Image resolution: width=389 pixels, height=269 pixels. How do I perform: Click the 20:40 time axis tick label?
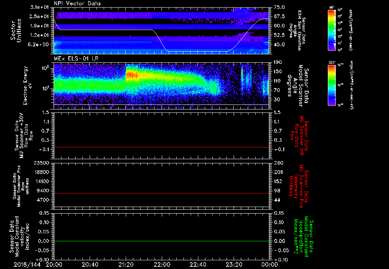(90, 264)
